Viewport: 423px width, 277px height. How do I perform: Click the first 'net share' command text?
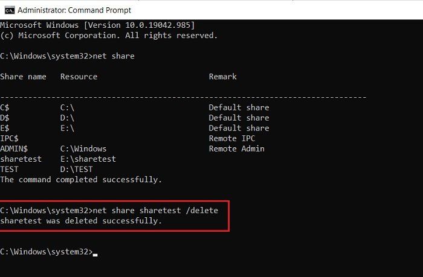coord(114,56)
